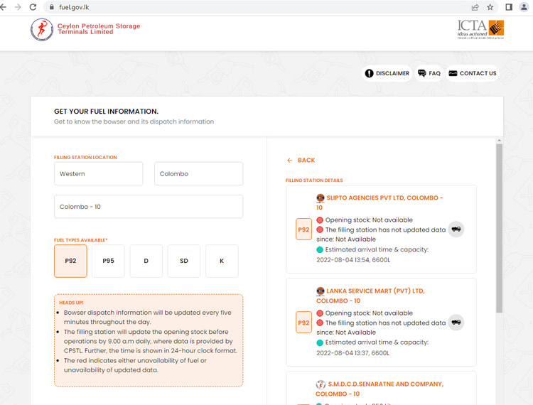Select the P95 fuel type
533x405 pixels.
108,261
